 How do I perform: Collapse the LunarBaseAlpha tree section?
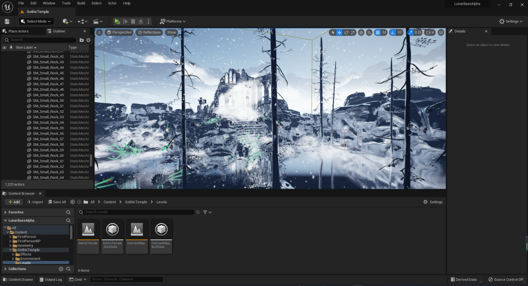point(5,221)
